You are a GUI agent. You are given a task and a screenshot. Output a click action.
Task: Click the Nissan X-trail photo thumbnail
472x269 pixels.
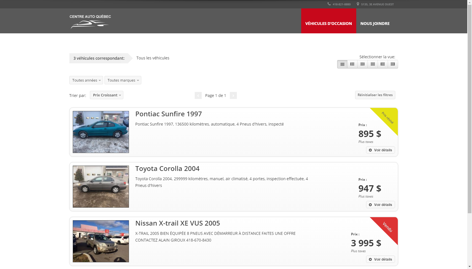[101, 241]
